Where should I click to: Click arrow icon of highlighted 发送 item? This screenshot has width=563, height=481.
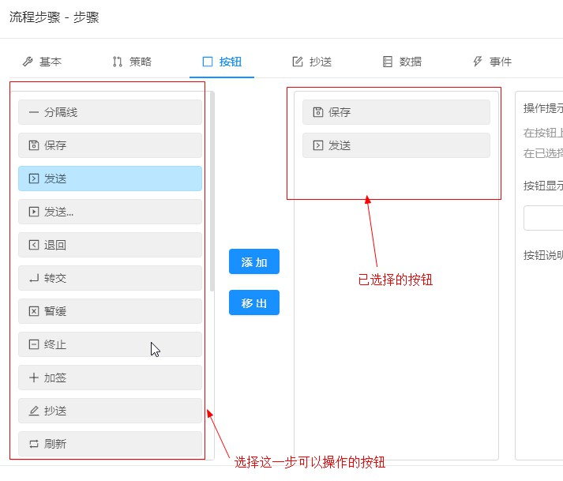click(x=34, y=178)
